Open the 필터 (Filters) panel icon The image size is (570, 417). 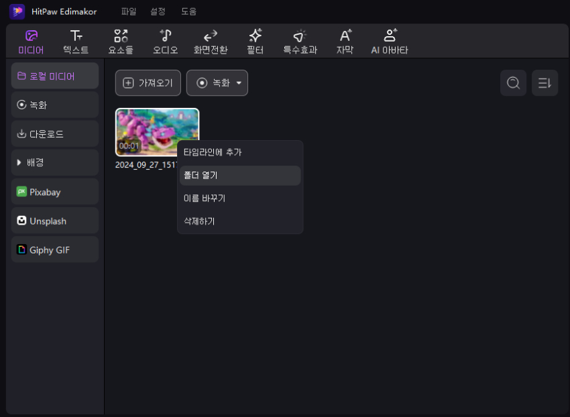click(x=255, y=40)
